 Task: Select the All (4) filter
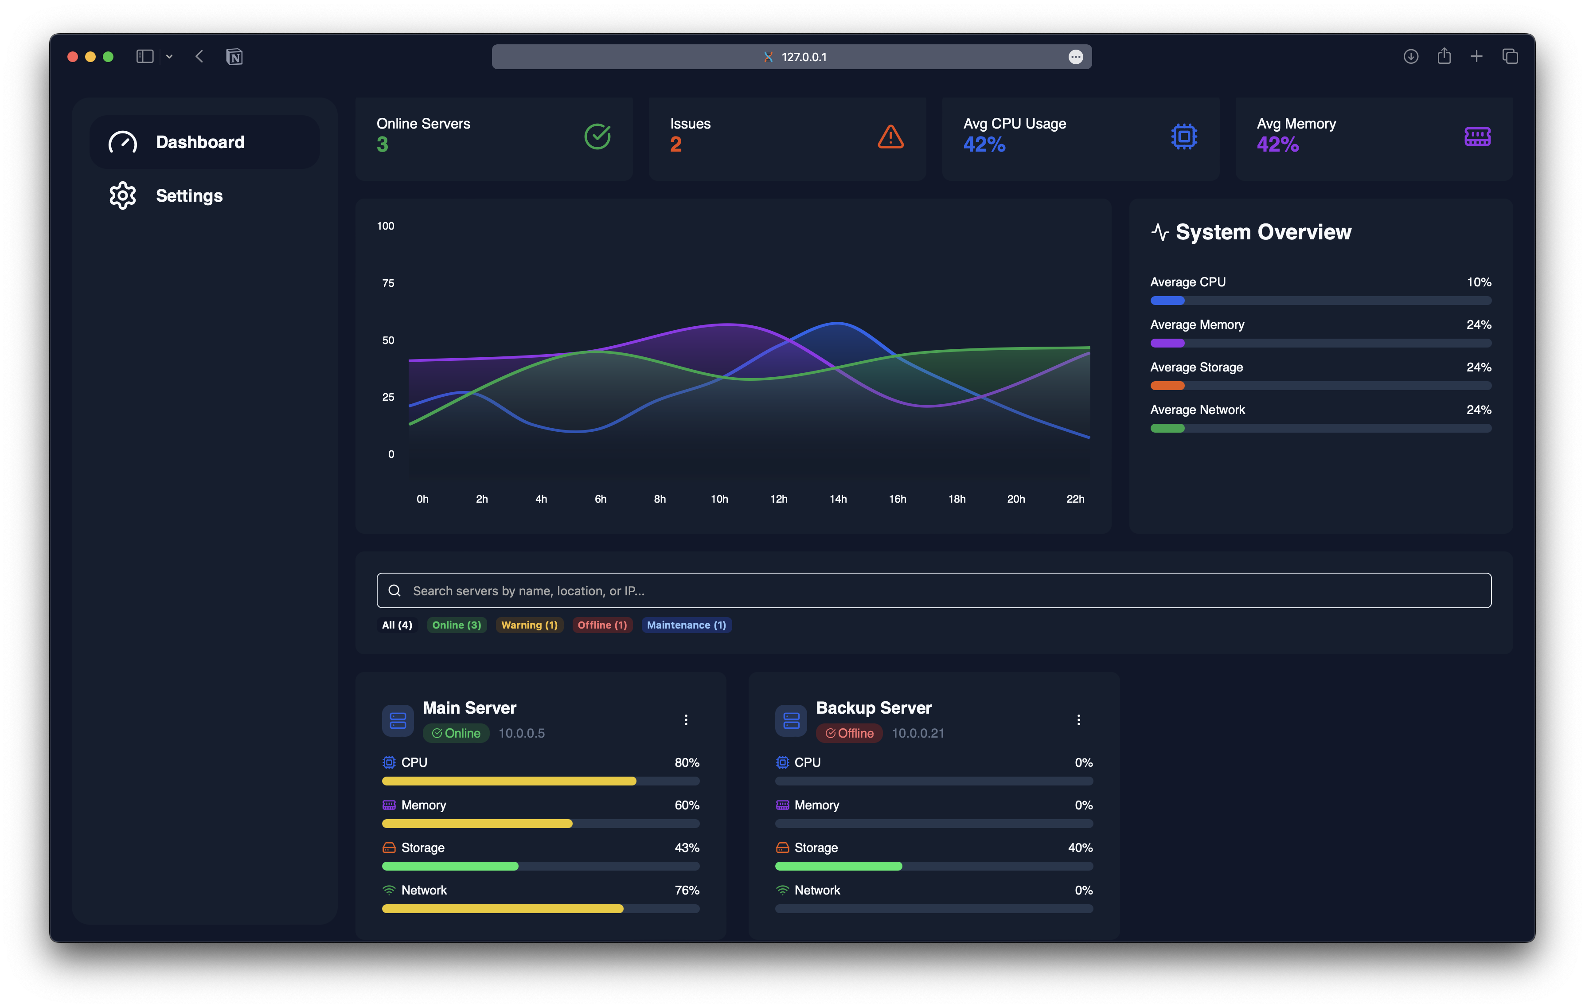[x=397, y=625]
